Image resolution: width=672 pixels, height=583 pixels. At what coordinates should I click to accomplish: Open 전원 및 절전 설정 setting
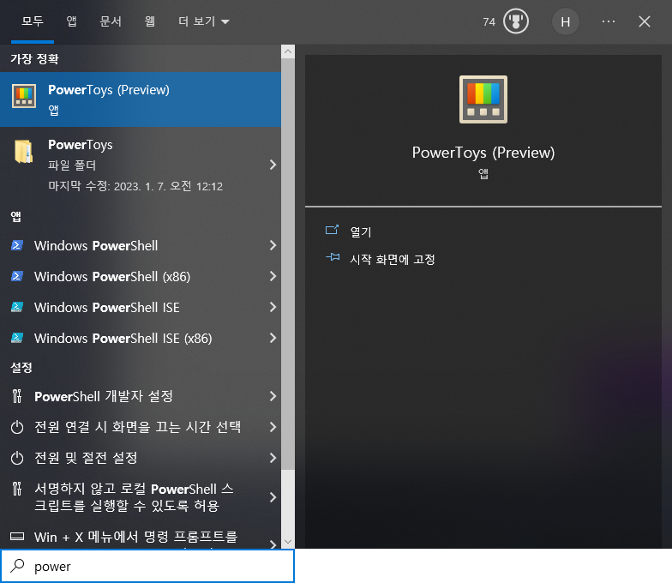141,458
